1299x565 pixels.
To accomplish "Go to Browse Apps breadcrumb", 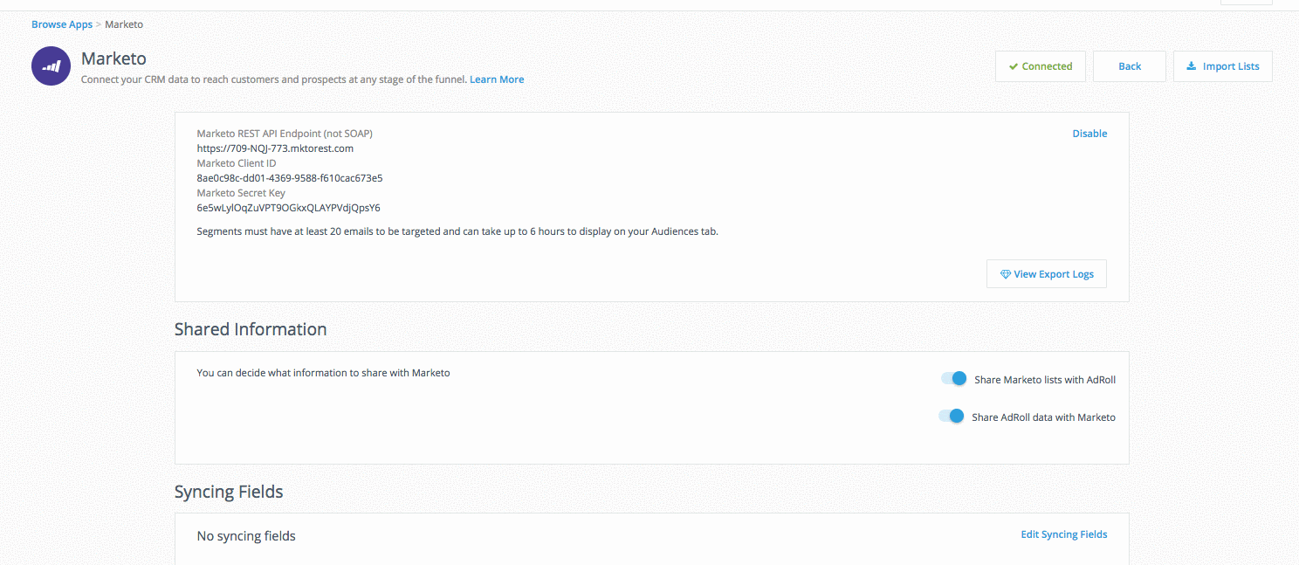I will coord(62,24).
